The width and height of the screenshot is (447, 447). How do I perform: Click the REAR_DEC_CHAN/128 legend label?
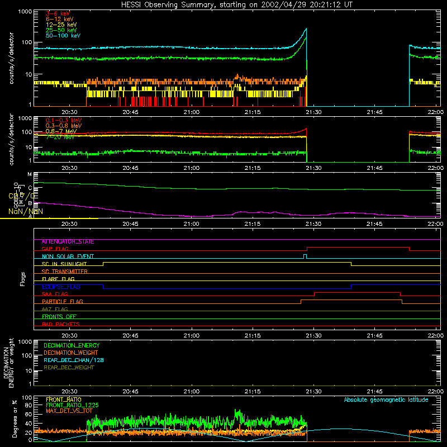coord(74,360)
